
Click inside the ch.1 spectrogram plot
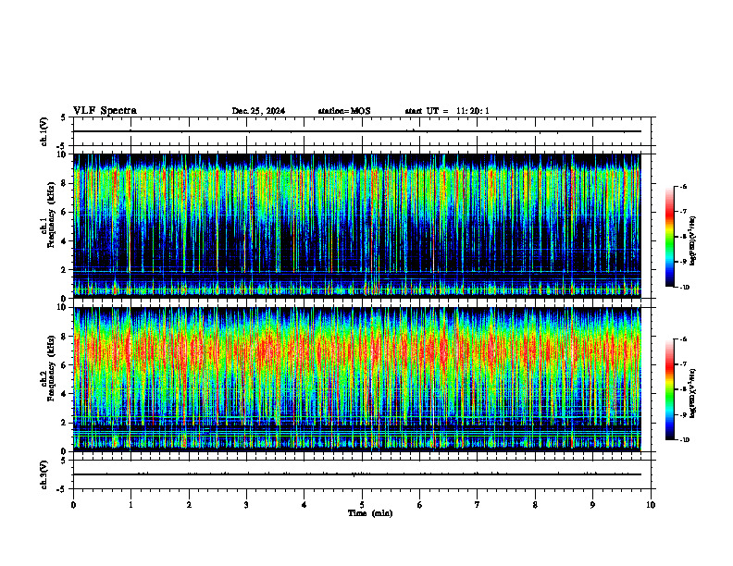coord(357,226)
